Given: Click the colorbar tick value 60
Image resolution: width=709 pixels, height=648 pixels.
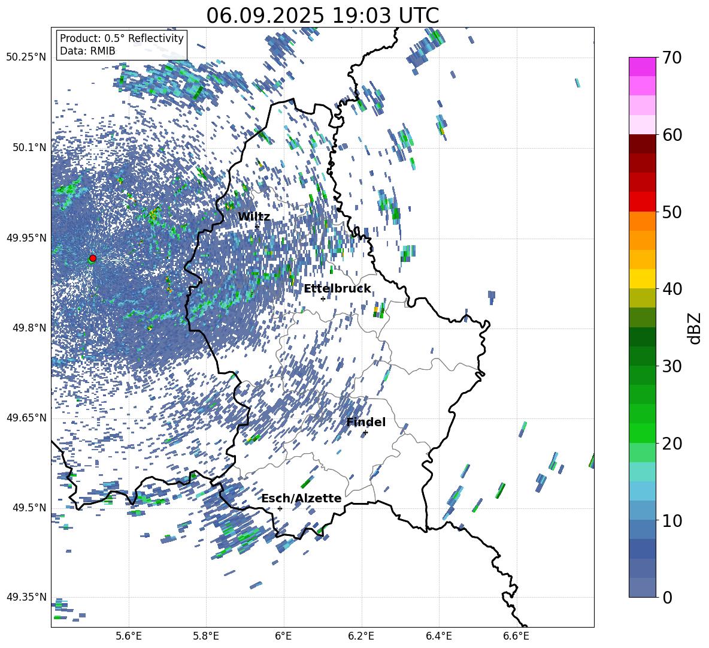Looking at the screenshot, I should 672,134.
